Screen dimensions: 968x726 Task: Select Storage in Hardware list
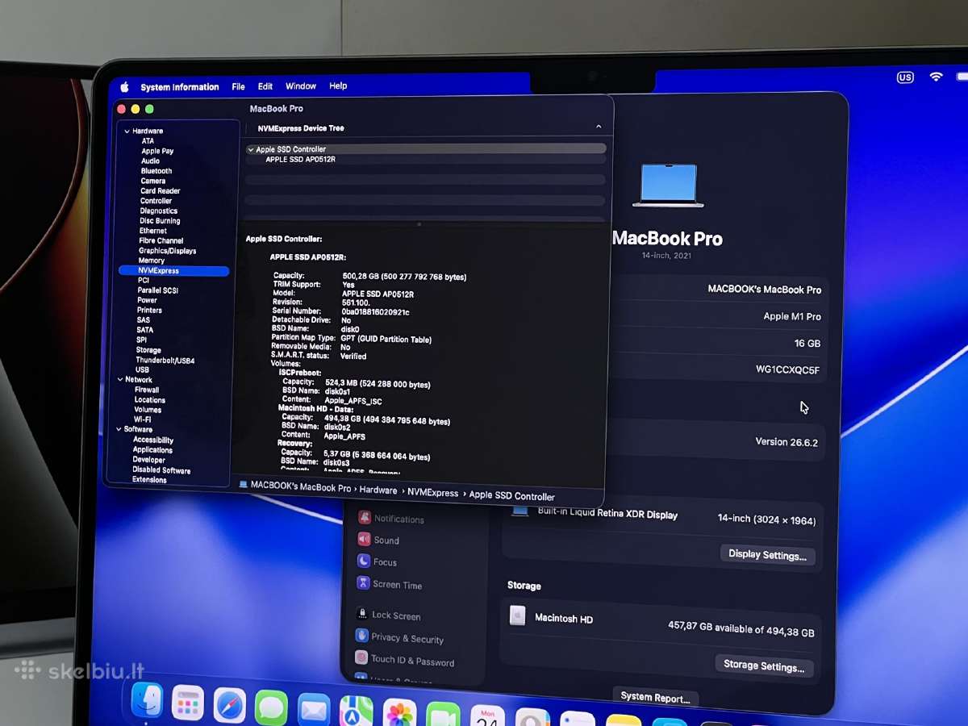(148, 350)
